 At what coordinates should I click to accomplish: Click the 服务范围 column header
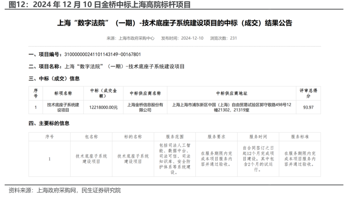tap(175, 137)
